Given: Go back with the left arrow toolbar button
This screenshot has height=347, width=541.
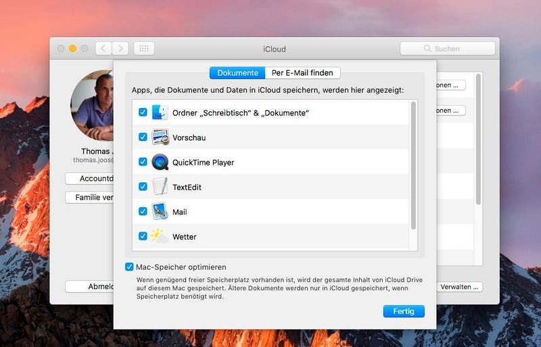Looking at the screenshot, I should pyautogui.click(x=103, y=49).
